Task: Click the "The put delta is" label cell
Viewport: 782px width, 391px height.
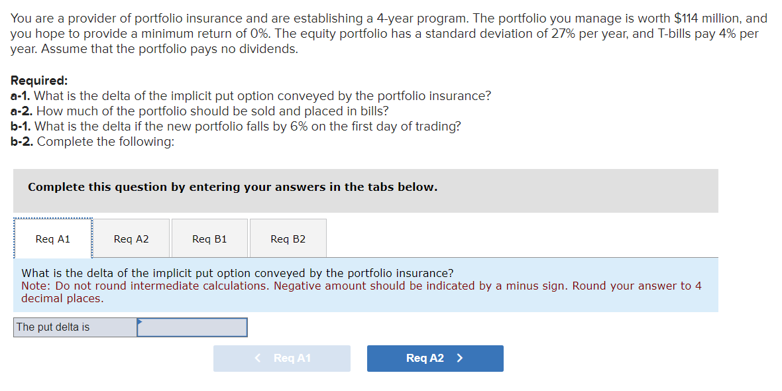Action: (75, 327)
